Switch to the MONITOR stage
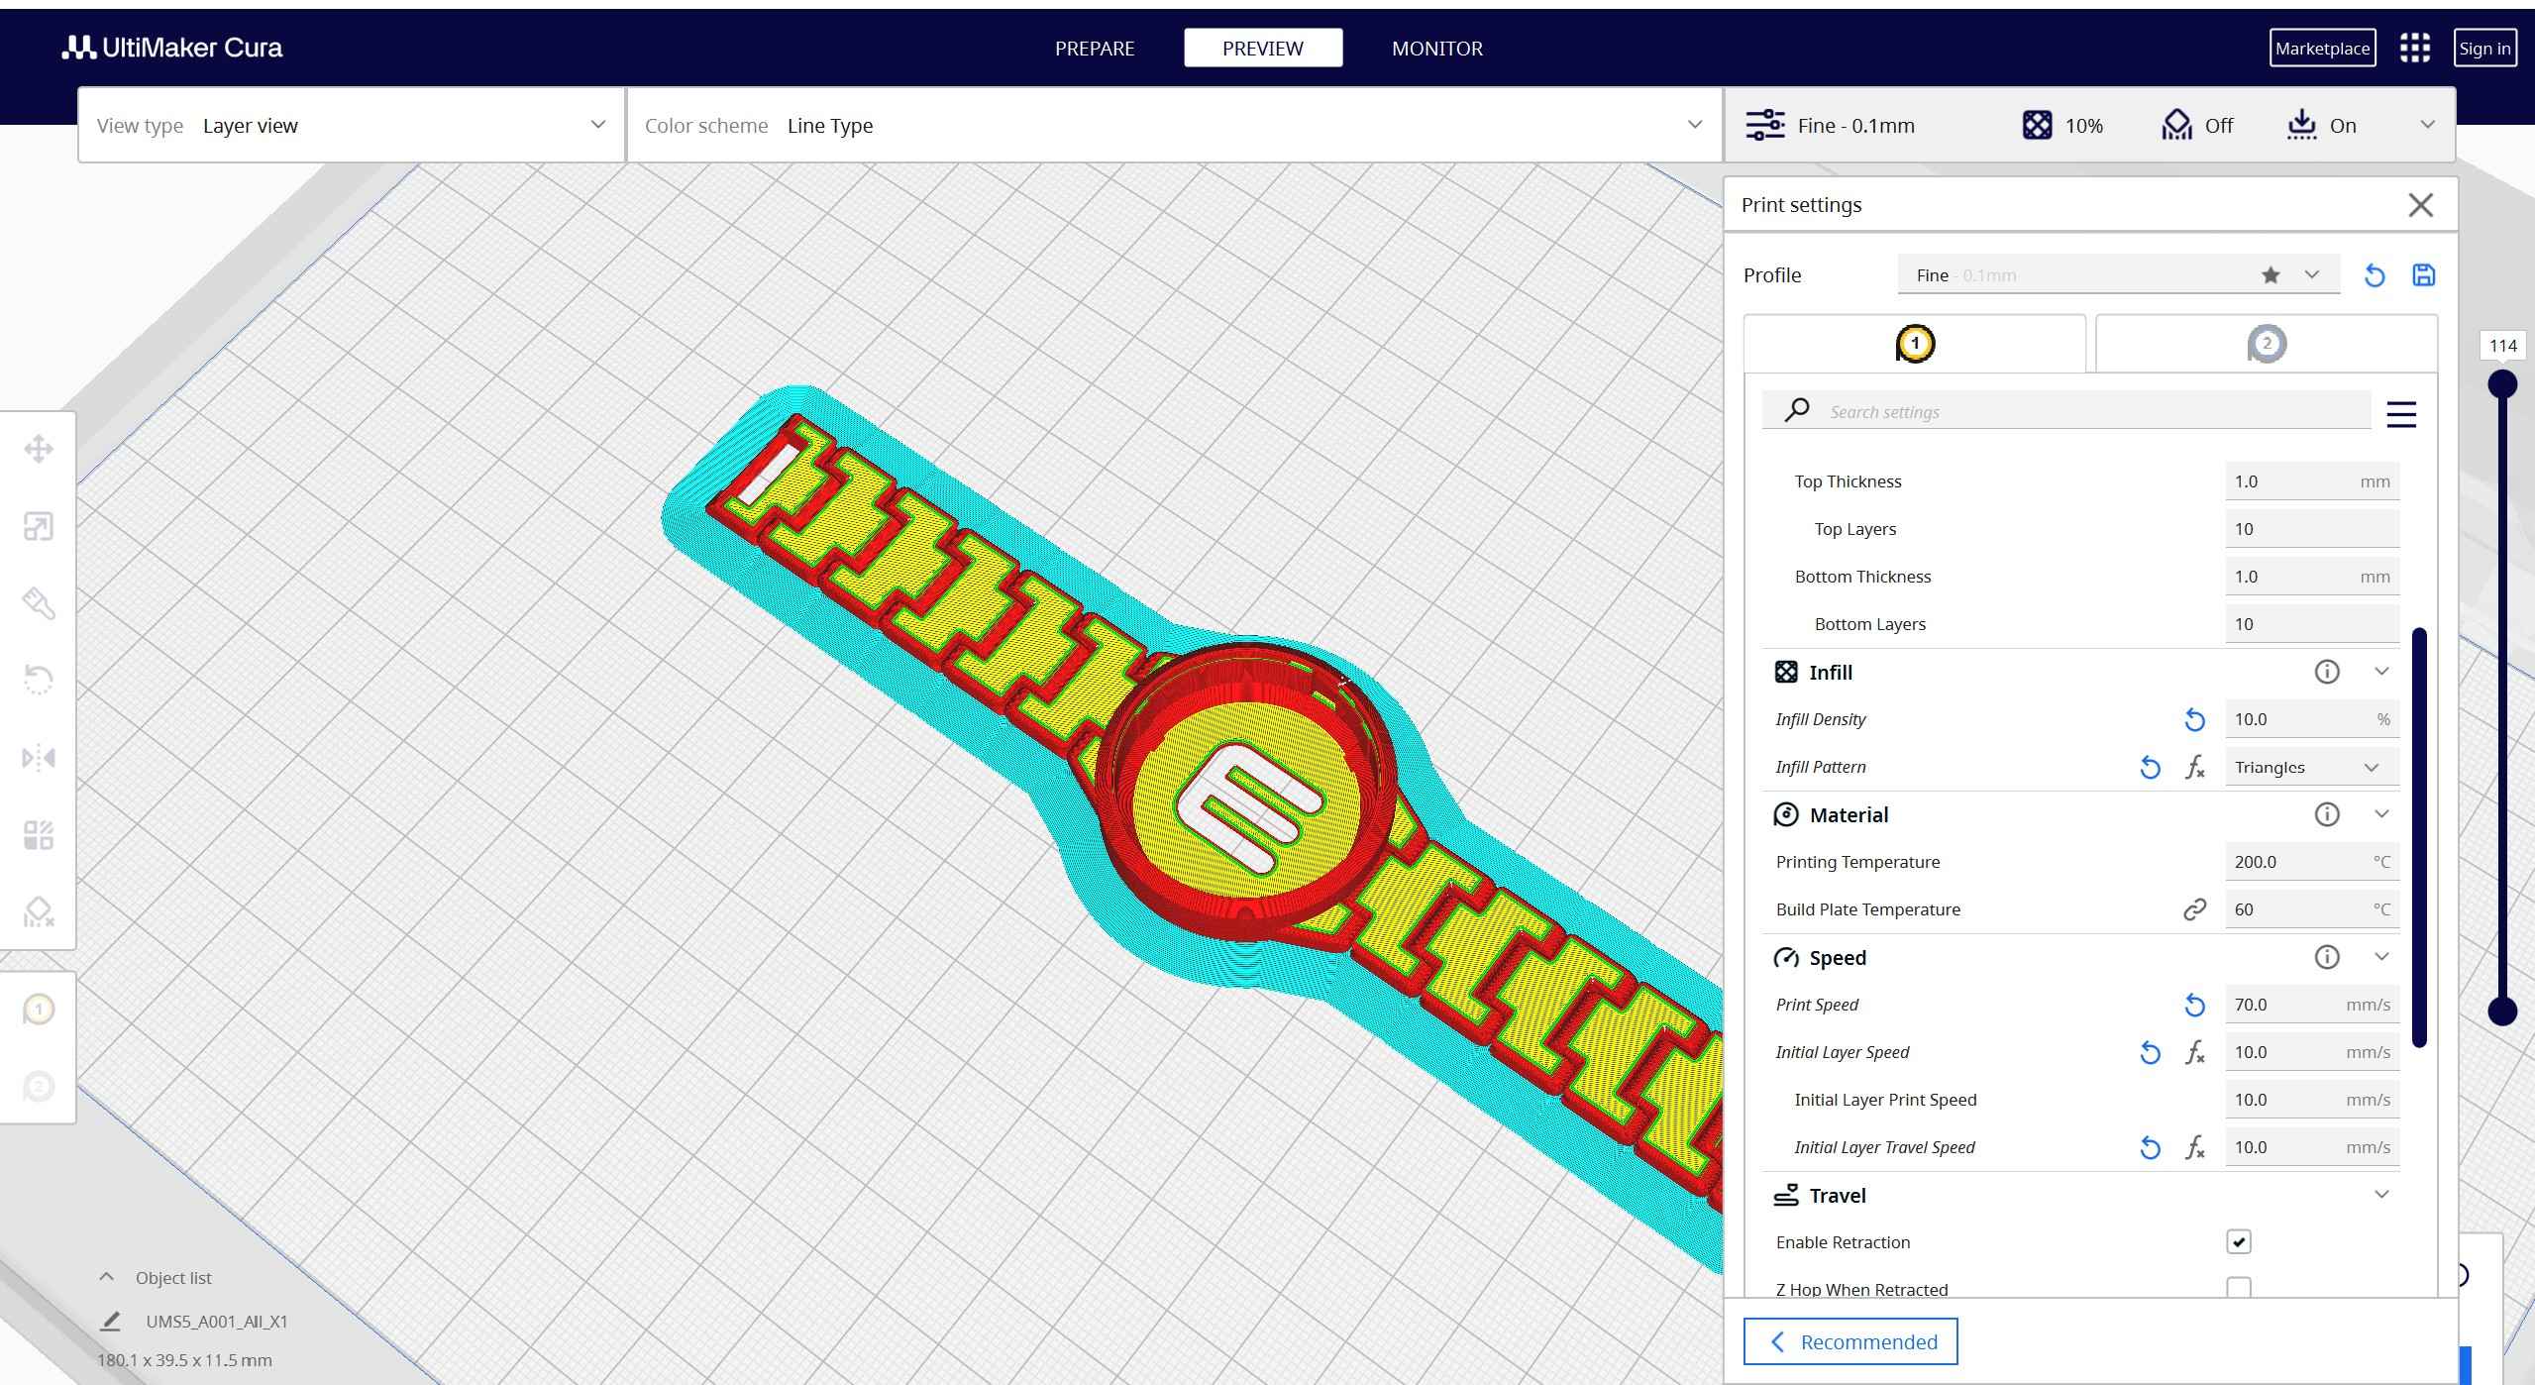This screenshot has height=1385, width=2535. tap(1437, 48)
